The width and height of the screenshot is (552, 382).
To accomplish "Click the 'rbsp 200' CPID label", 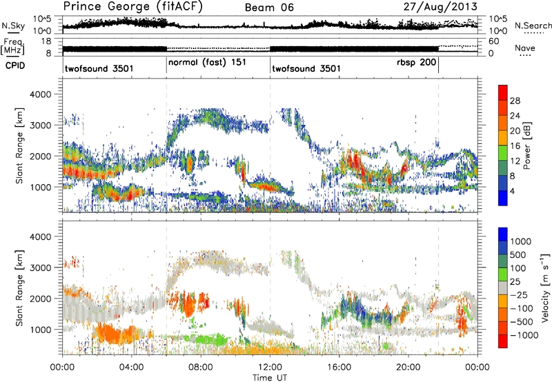I will (417, 62).
